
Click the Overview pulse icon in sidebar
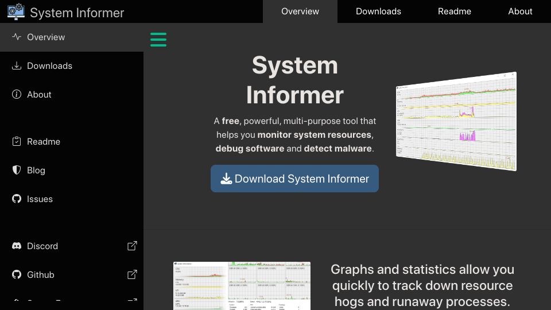coord(17,37)
